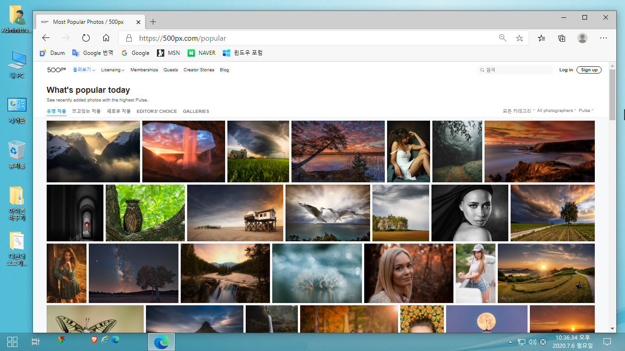Open the Google bookmark

[x=135, y=53]
